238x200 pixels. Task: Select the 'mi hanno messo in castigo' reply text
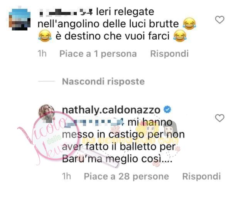[x=123, y=141]
